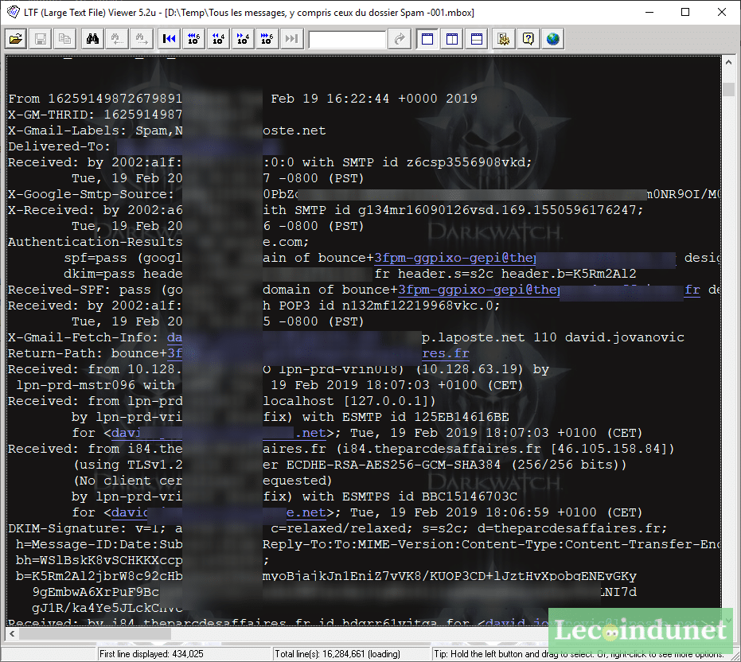Open the Help question mark icon
The height and width of the screenshot is (662, 741).
tap(528, 39)
